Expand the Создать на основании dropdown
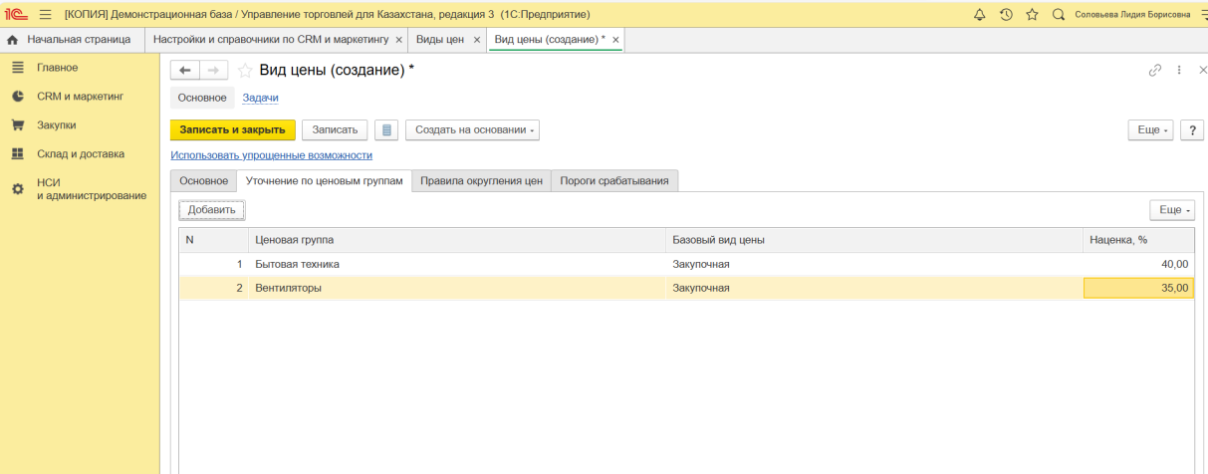This screenshot has height=474, width=1208. coord(472,130)
